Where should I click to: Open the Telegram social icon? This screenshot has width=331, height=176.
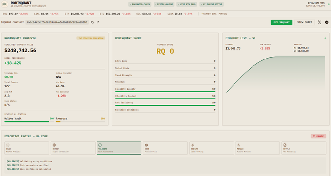click(x=327, y=22)
